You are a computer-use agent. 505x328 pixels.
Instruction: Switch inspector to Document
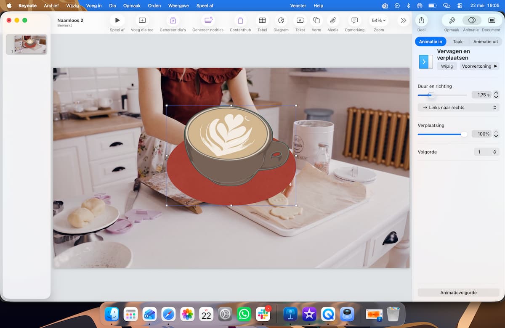pos(491,20)
